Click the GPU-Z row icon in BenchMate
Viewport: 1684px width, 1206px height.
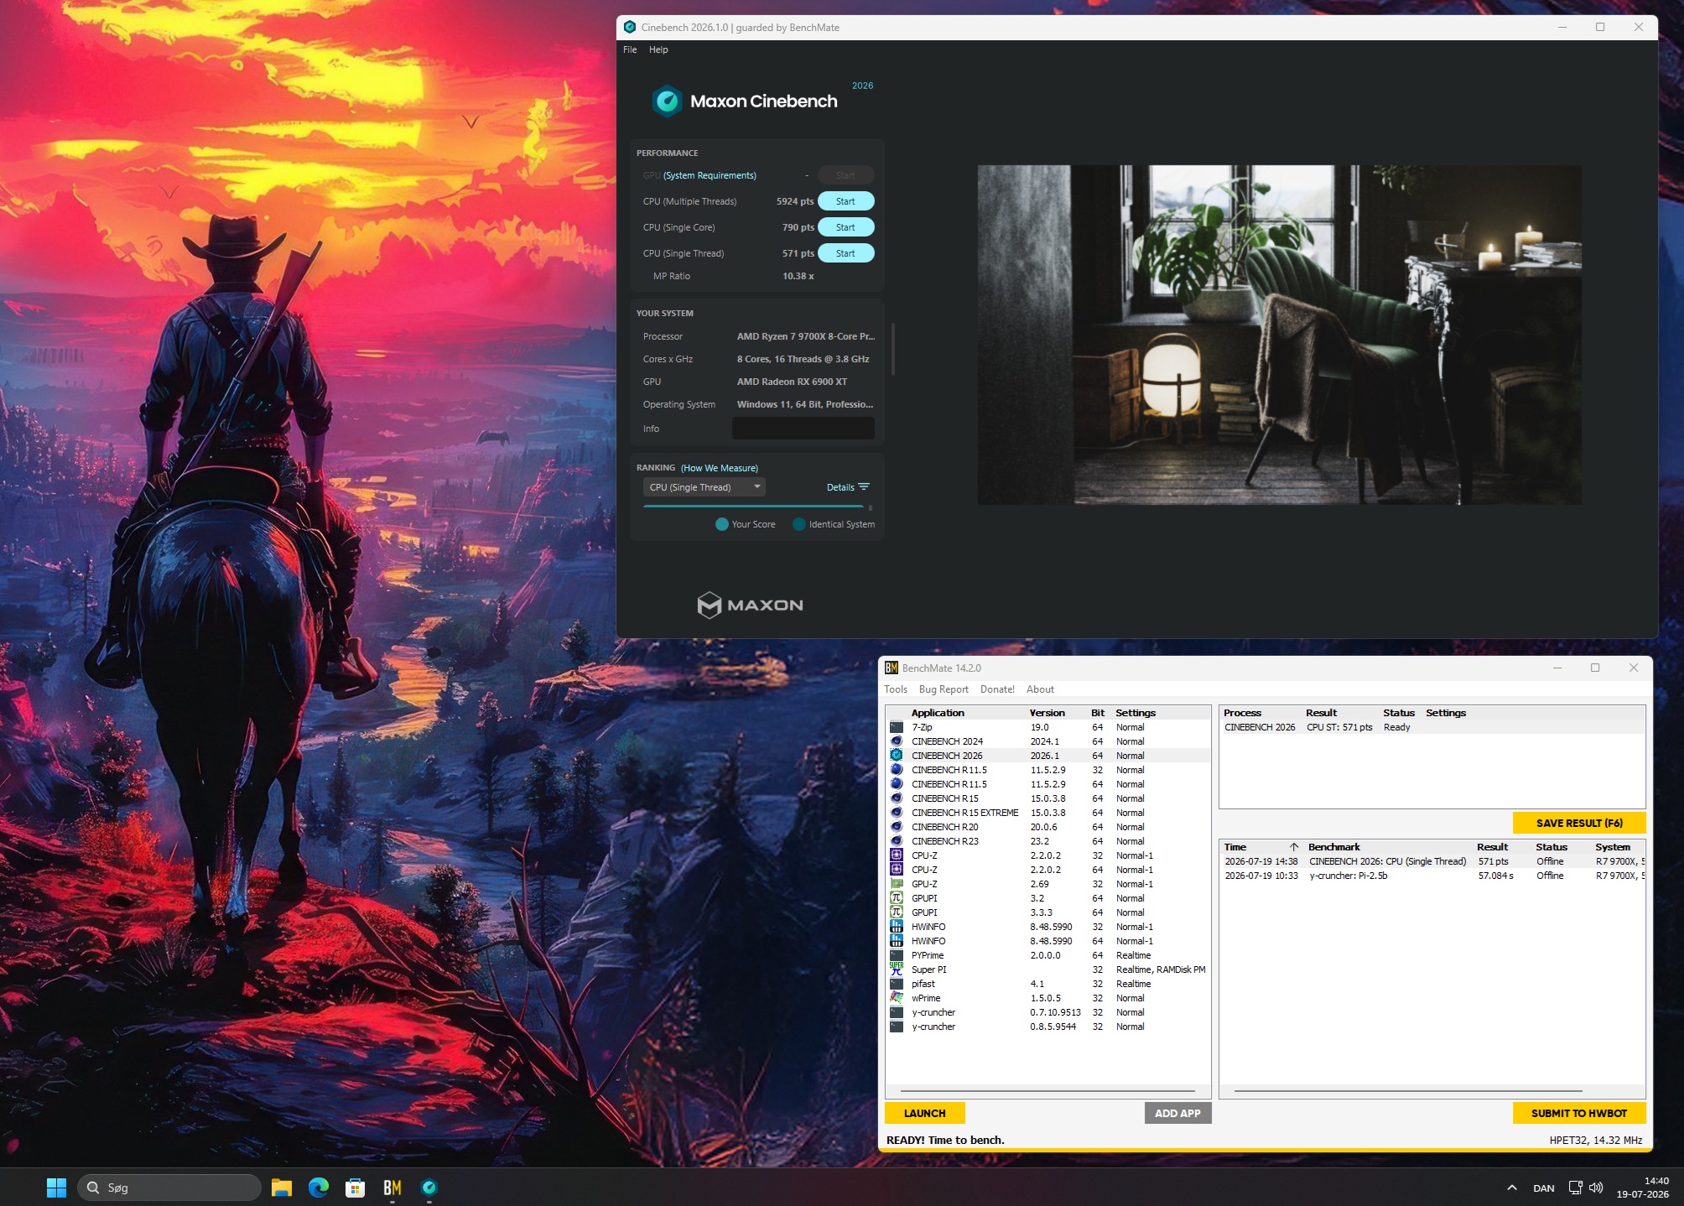(x=897, y=884)
